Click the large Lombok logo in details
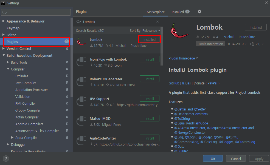The image size is (270, 165). point(179,31)
